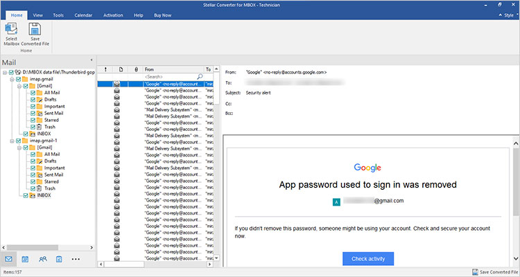The width and height of the screenshot is (520, 277).
Task: Click the Save Converted File ribbon icon
Action: [x=35, y=29]
